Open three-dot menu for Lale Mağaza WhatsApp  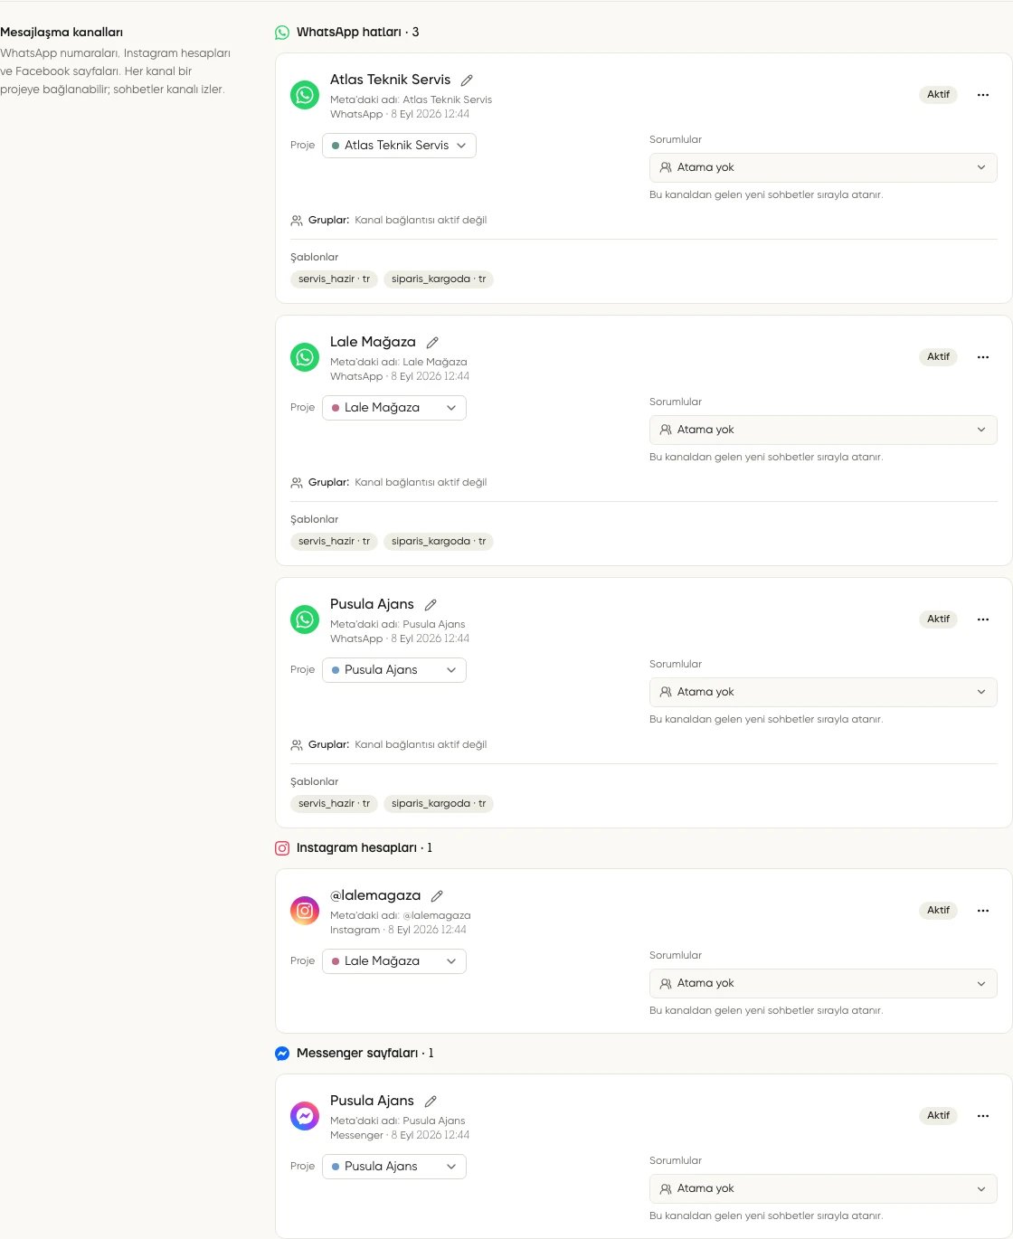(x=983, y=357)
